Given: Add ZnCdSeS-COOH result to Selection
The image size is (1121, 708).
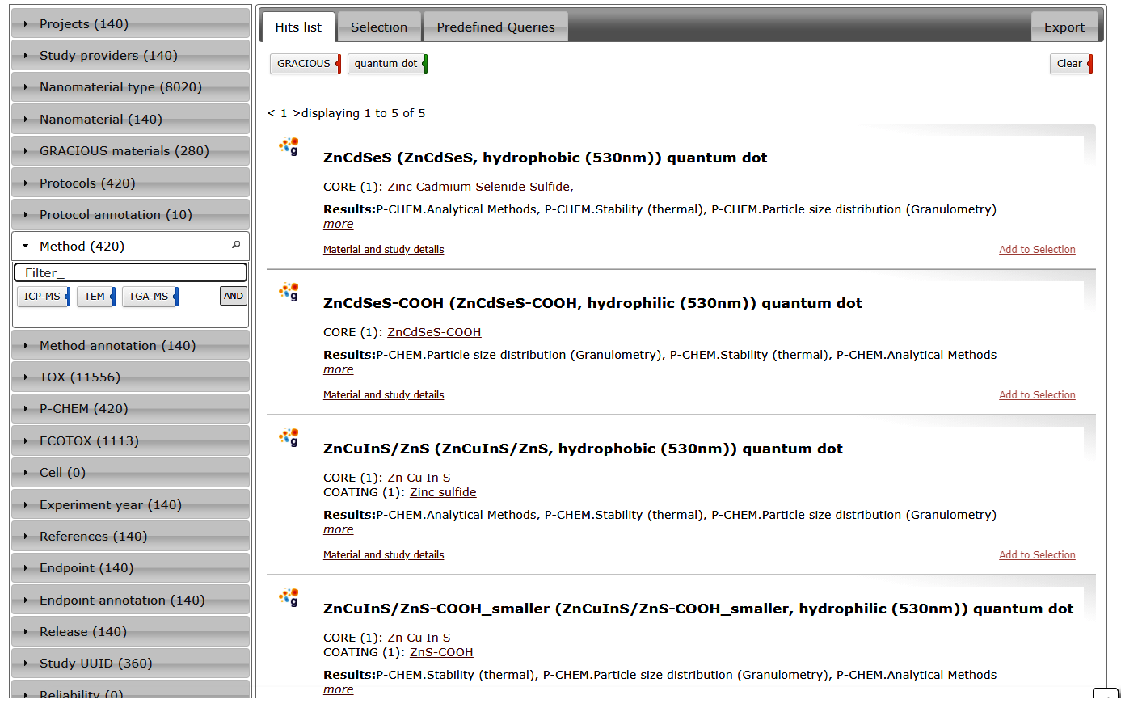Looking at the screenshot, I should 1036,395.
